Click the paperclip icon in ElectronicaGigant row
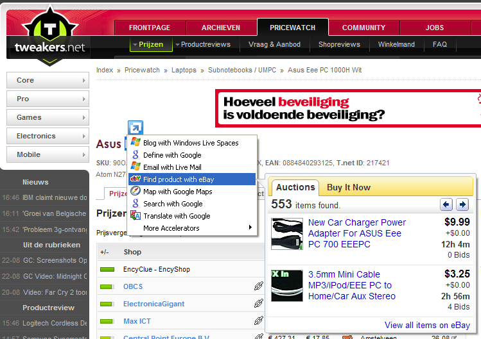This screenshot has height=339, width=481. 259,303
